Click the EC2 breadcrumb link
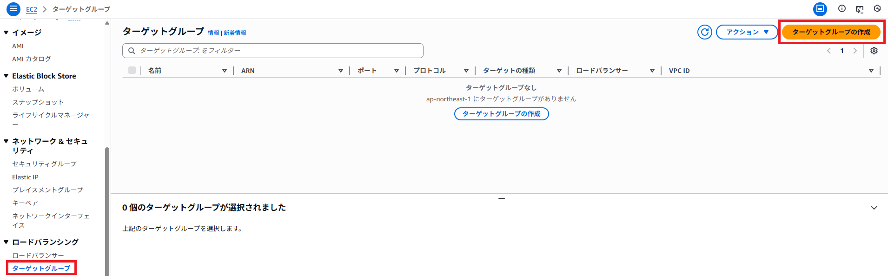The height and width of the screenshot is (276, 888). [32, 9]
